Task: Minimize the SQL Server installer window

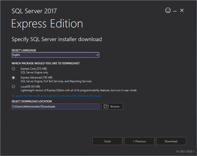Action: [175, 11]
